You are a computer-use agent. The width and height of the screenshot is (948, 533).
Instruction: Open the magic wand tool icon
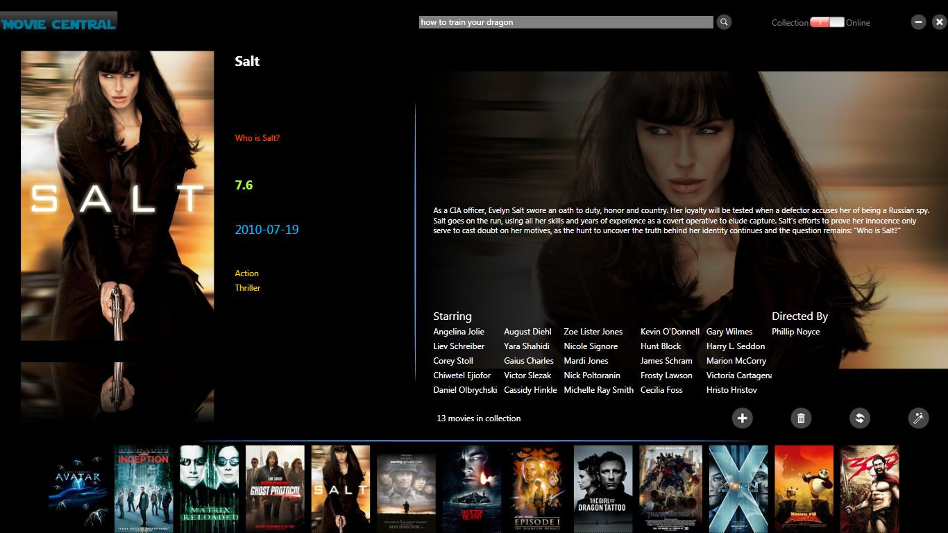coord(918,418)
